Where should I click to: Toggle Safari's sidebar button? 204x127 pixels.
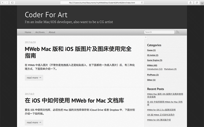pos(12,3)
